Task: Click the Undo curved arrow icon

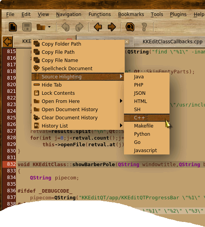Action: point(65,27)
